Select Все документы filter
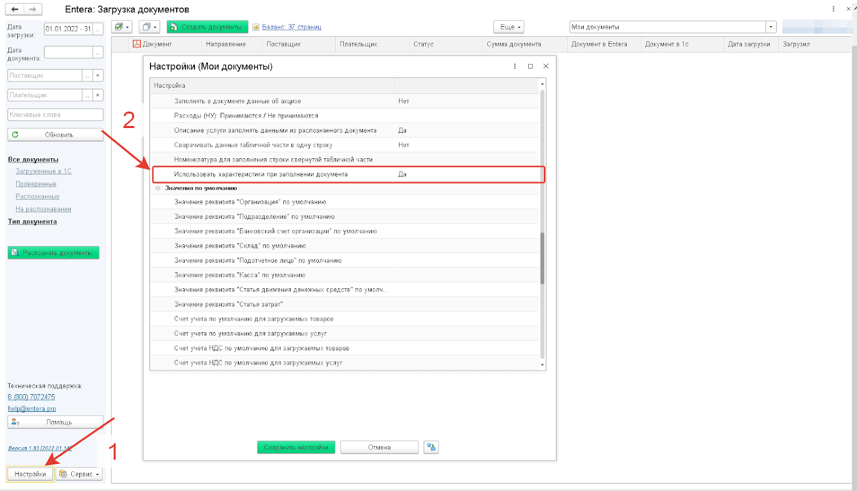This screenshot has height=491, width=857. pyautogui.click(x=33, y=159)
